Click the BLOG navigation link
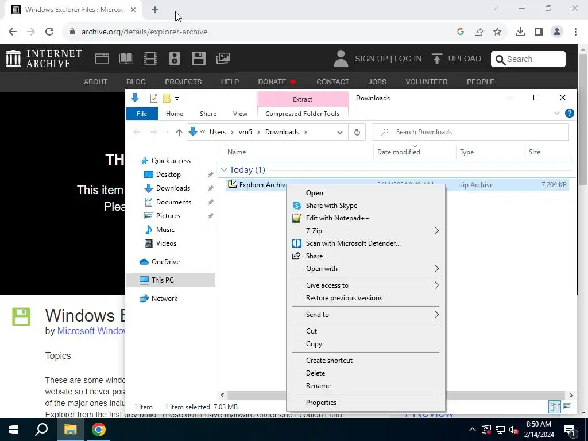The image size is (588, 441). 136,82
